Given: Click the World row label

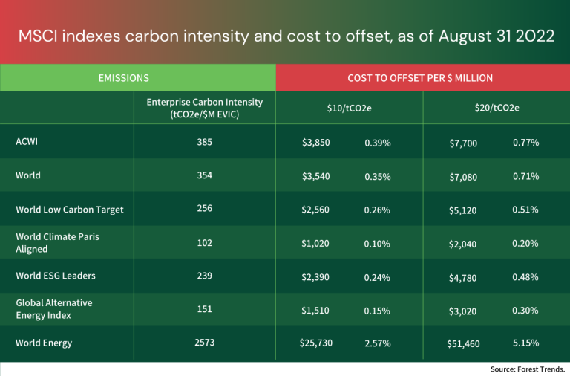Looking at the screenshot, I should tap(28, 175).
